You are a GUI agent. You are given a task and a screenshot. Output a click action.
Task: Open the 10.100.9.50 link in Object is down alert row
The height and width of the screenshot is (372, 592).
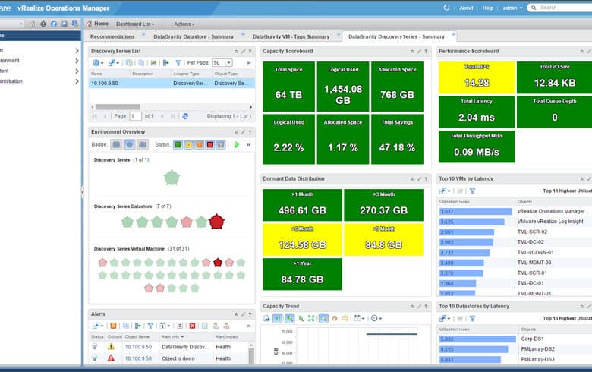point(138,358)
